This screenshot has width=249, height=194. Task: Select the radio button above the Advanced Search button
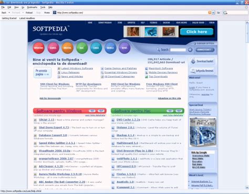[195, 43]
